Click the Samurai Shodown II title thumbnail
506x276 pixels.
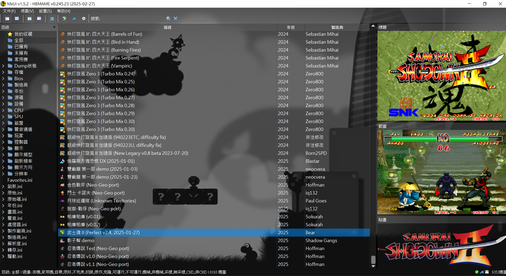tap(441, 76)
